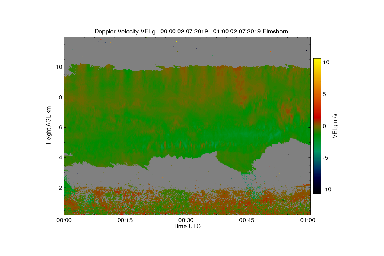
Task: Click the colorbar value '0'
Action: [324, 126]
